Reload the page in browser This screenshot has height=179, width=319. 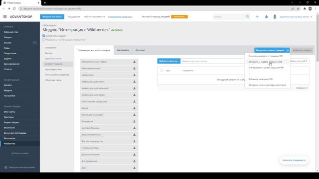(x=14, y=8)
